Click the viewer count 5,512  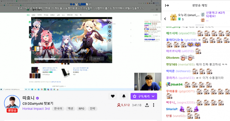tap(123, 105)
